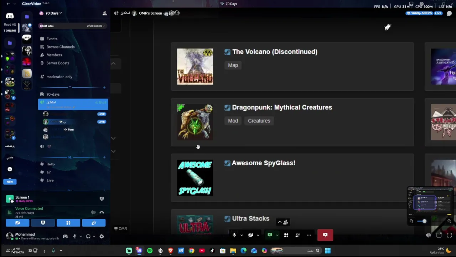This screenshot has height=257, width=456.
Task: Open chat bubble icon top right
Action: [x=449, y=14]
